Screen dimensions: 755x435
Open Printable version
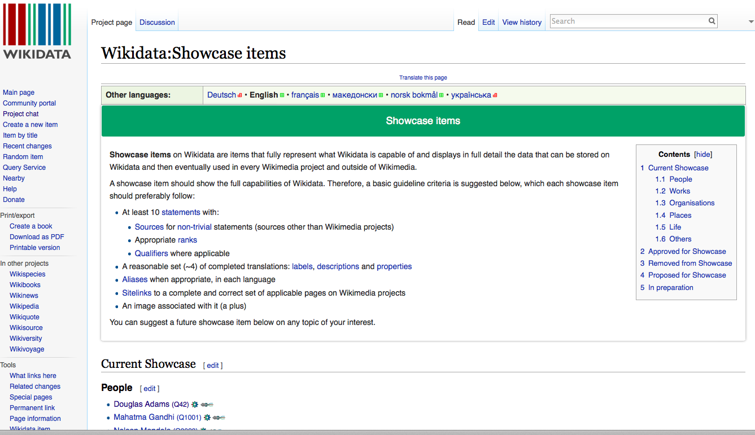[34, 248]
